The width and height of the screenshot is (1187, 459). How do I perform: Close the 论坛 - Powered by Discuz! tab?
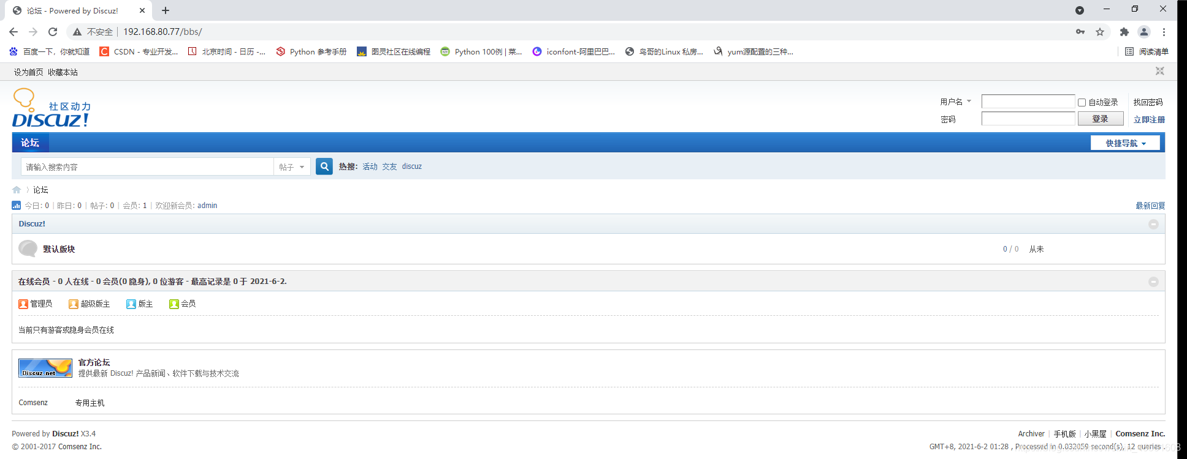click(142, 10)
